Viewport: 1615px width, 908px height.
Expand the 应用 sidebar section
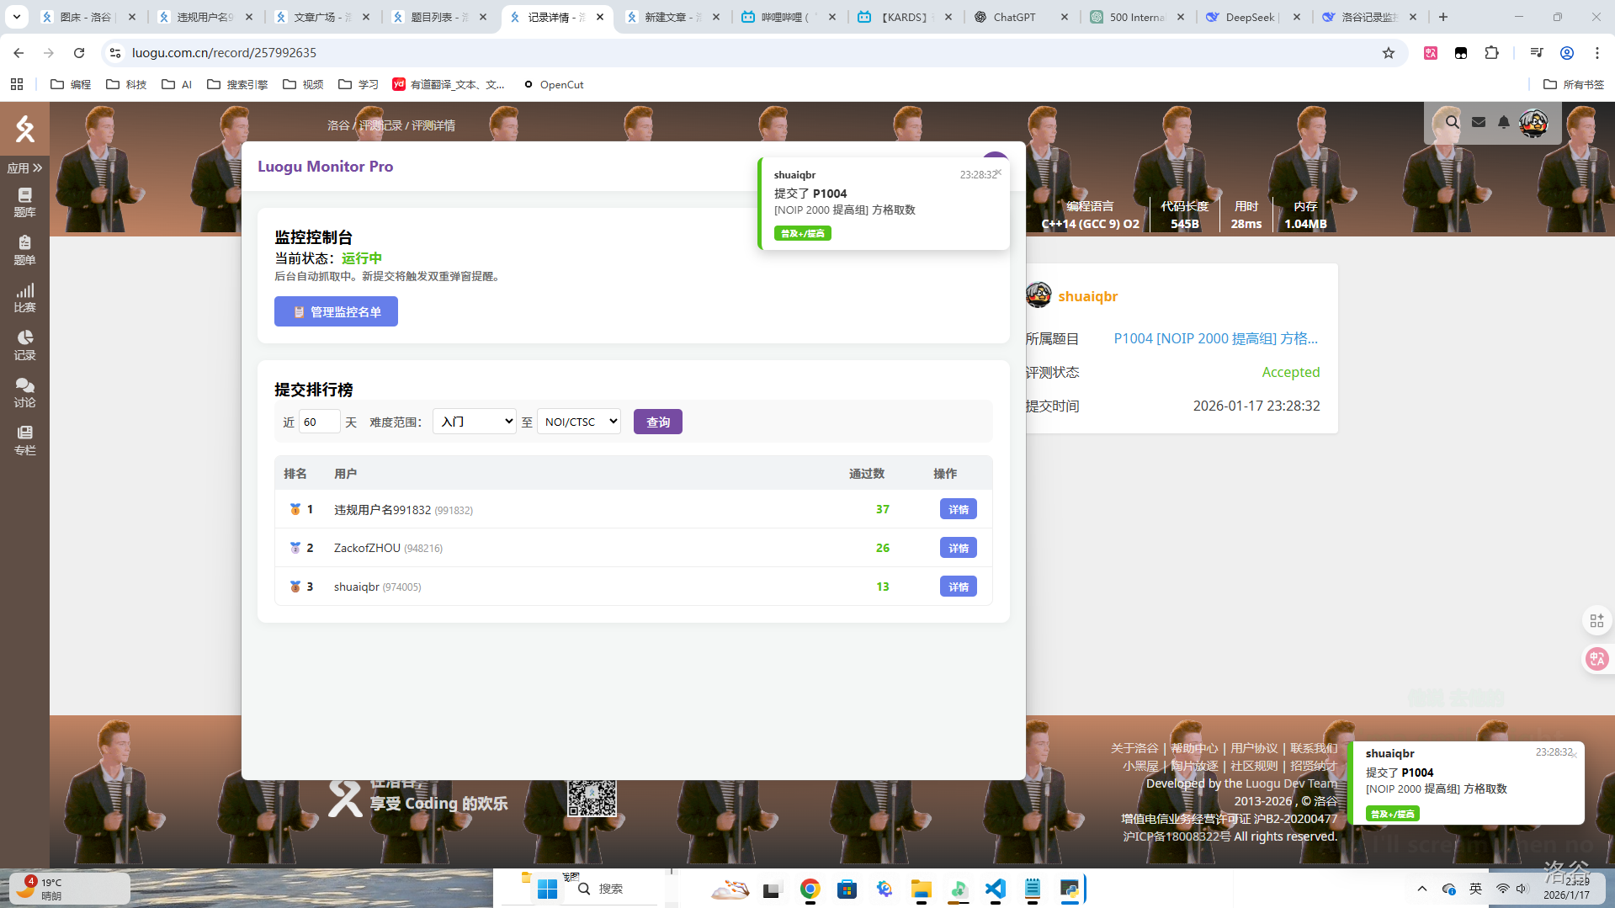pyautogui.click(x=24, y=168)
